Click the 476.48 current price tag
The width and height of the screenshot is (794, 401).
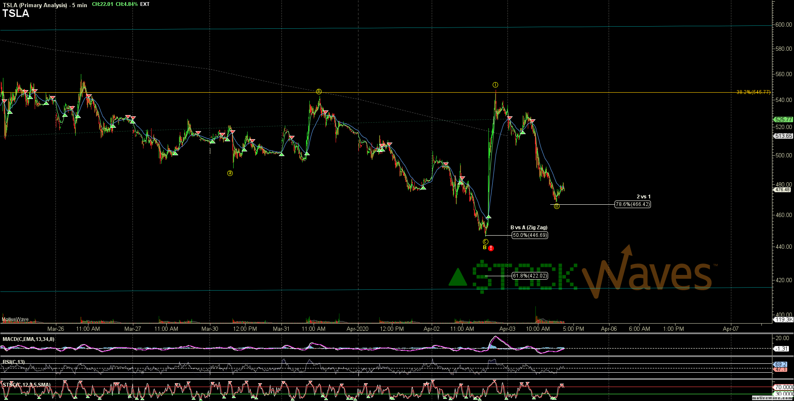coord(783,190)
